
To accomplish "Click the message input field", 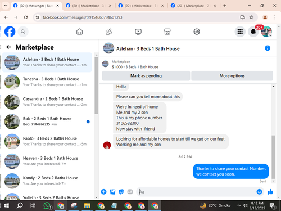I will pyautogui.click(x=197, y=192).
